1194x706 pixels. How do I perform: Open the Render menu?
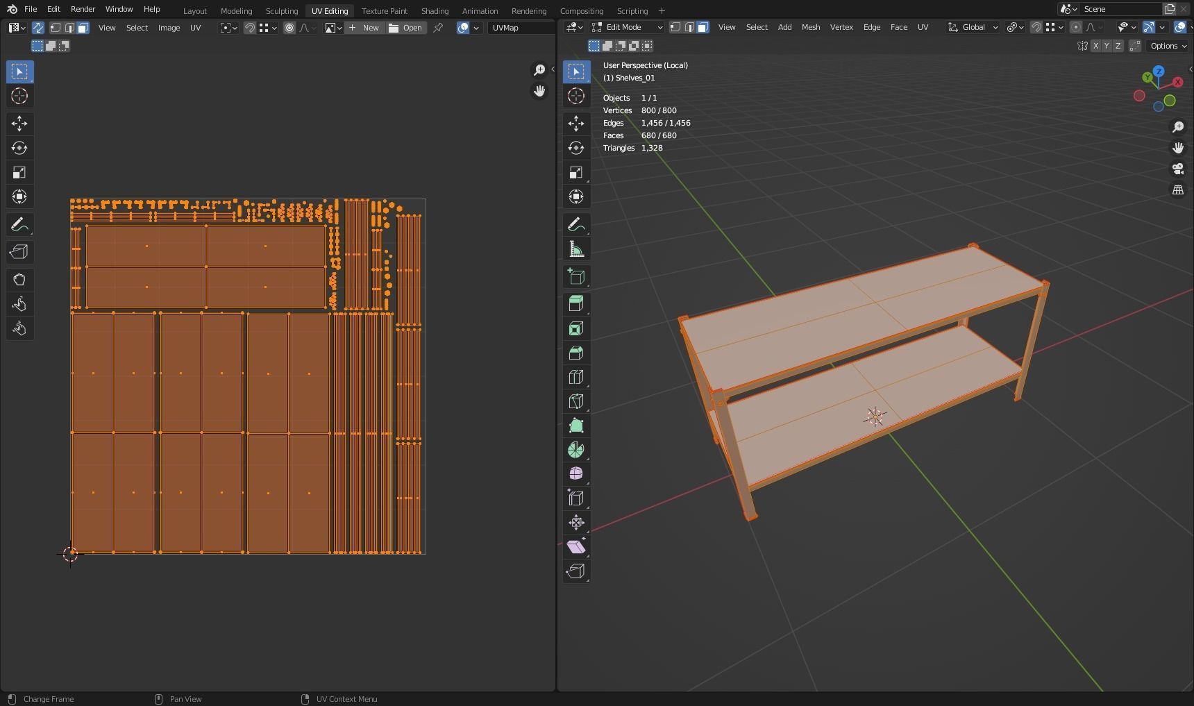pos(83,9)
